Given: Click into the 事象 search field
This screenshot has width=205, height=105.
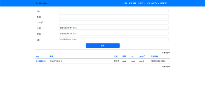Looking at the screenshot, I should 114,17.
